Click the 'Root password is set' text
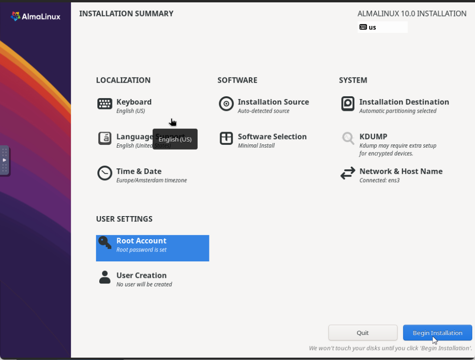Image resolution: width=475 pixels, height=360 pixels. (141, 250)
